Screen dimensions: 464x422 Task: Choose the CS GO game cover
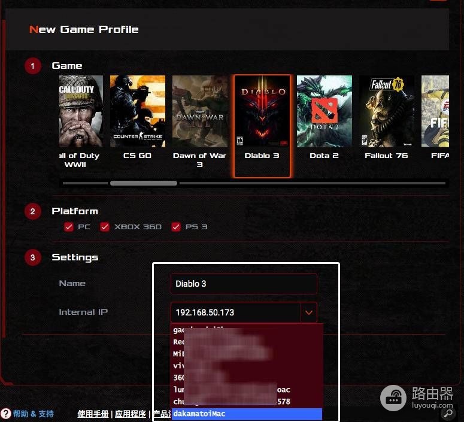(138, 111)
